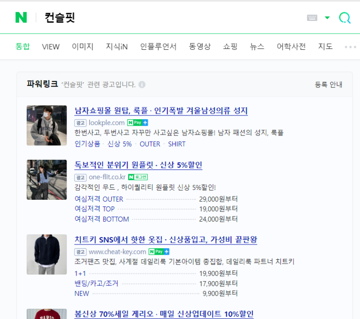Open the 여심저격 OUTER price link

tap(99, 199)
